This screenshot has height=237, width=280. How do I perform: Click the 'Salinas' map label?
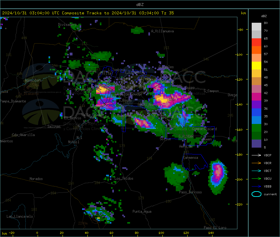(x=54, y=126)
